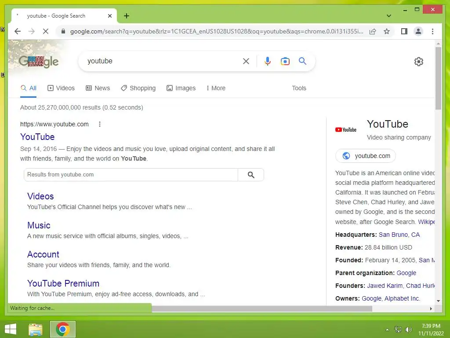
Task: Visit youtube.com from knowledge panel button
Action: click(x=366, y=156)
